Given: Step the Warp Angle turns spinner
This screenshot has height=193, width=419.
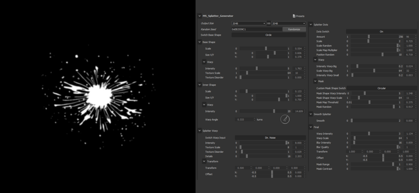Looking at the screenshot, I should 254,120.
